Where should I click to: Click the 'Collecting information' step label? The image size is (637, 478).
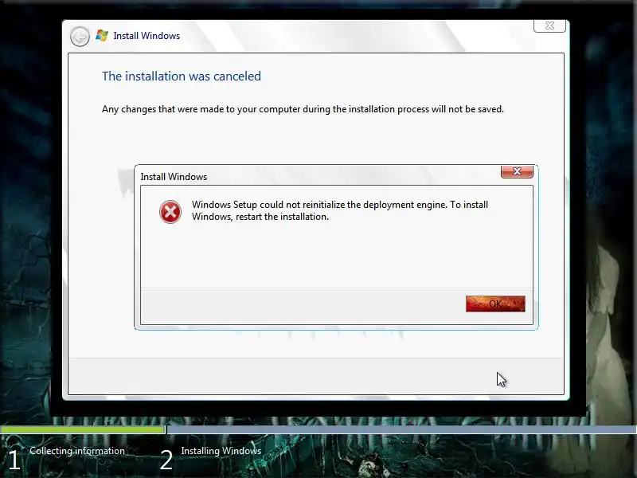pyautogui.click(x=77, y=451)
